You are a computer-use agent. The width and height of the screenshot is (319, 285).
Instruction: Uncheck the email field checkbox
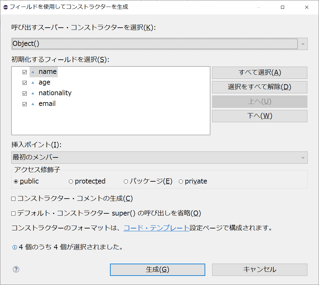(x=25, y=104)
